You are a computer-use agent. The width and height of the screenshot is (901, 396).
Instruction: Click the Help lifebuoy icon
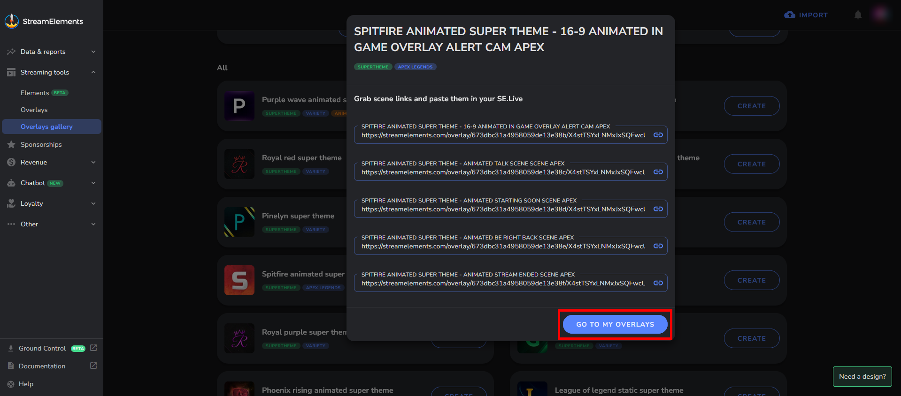(x=11, y=384)
